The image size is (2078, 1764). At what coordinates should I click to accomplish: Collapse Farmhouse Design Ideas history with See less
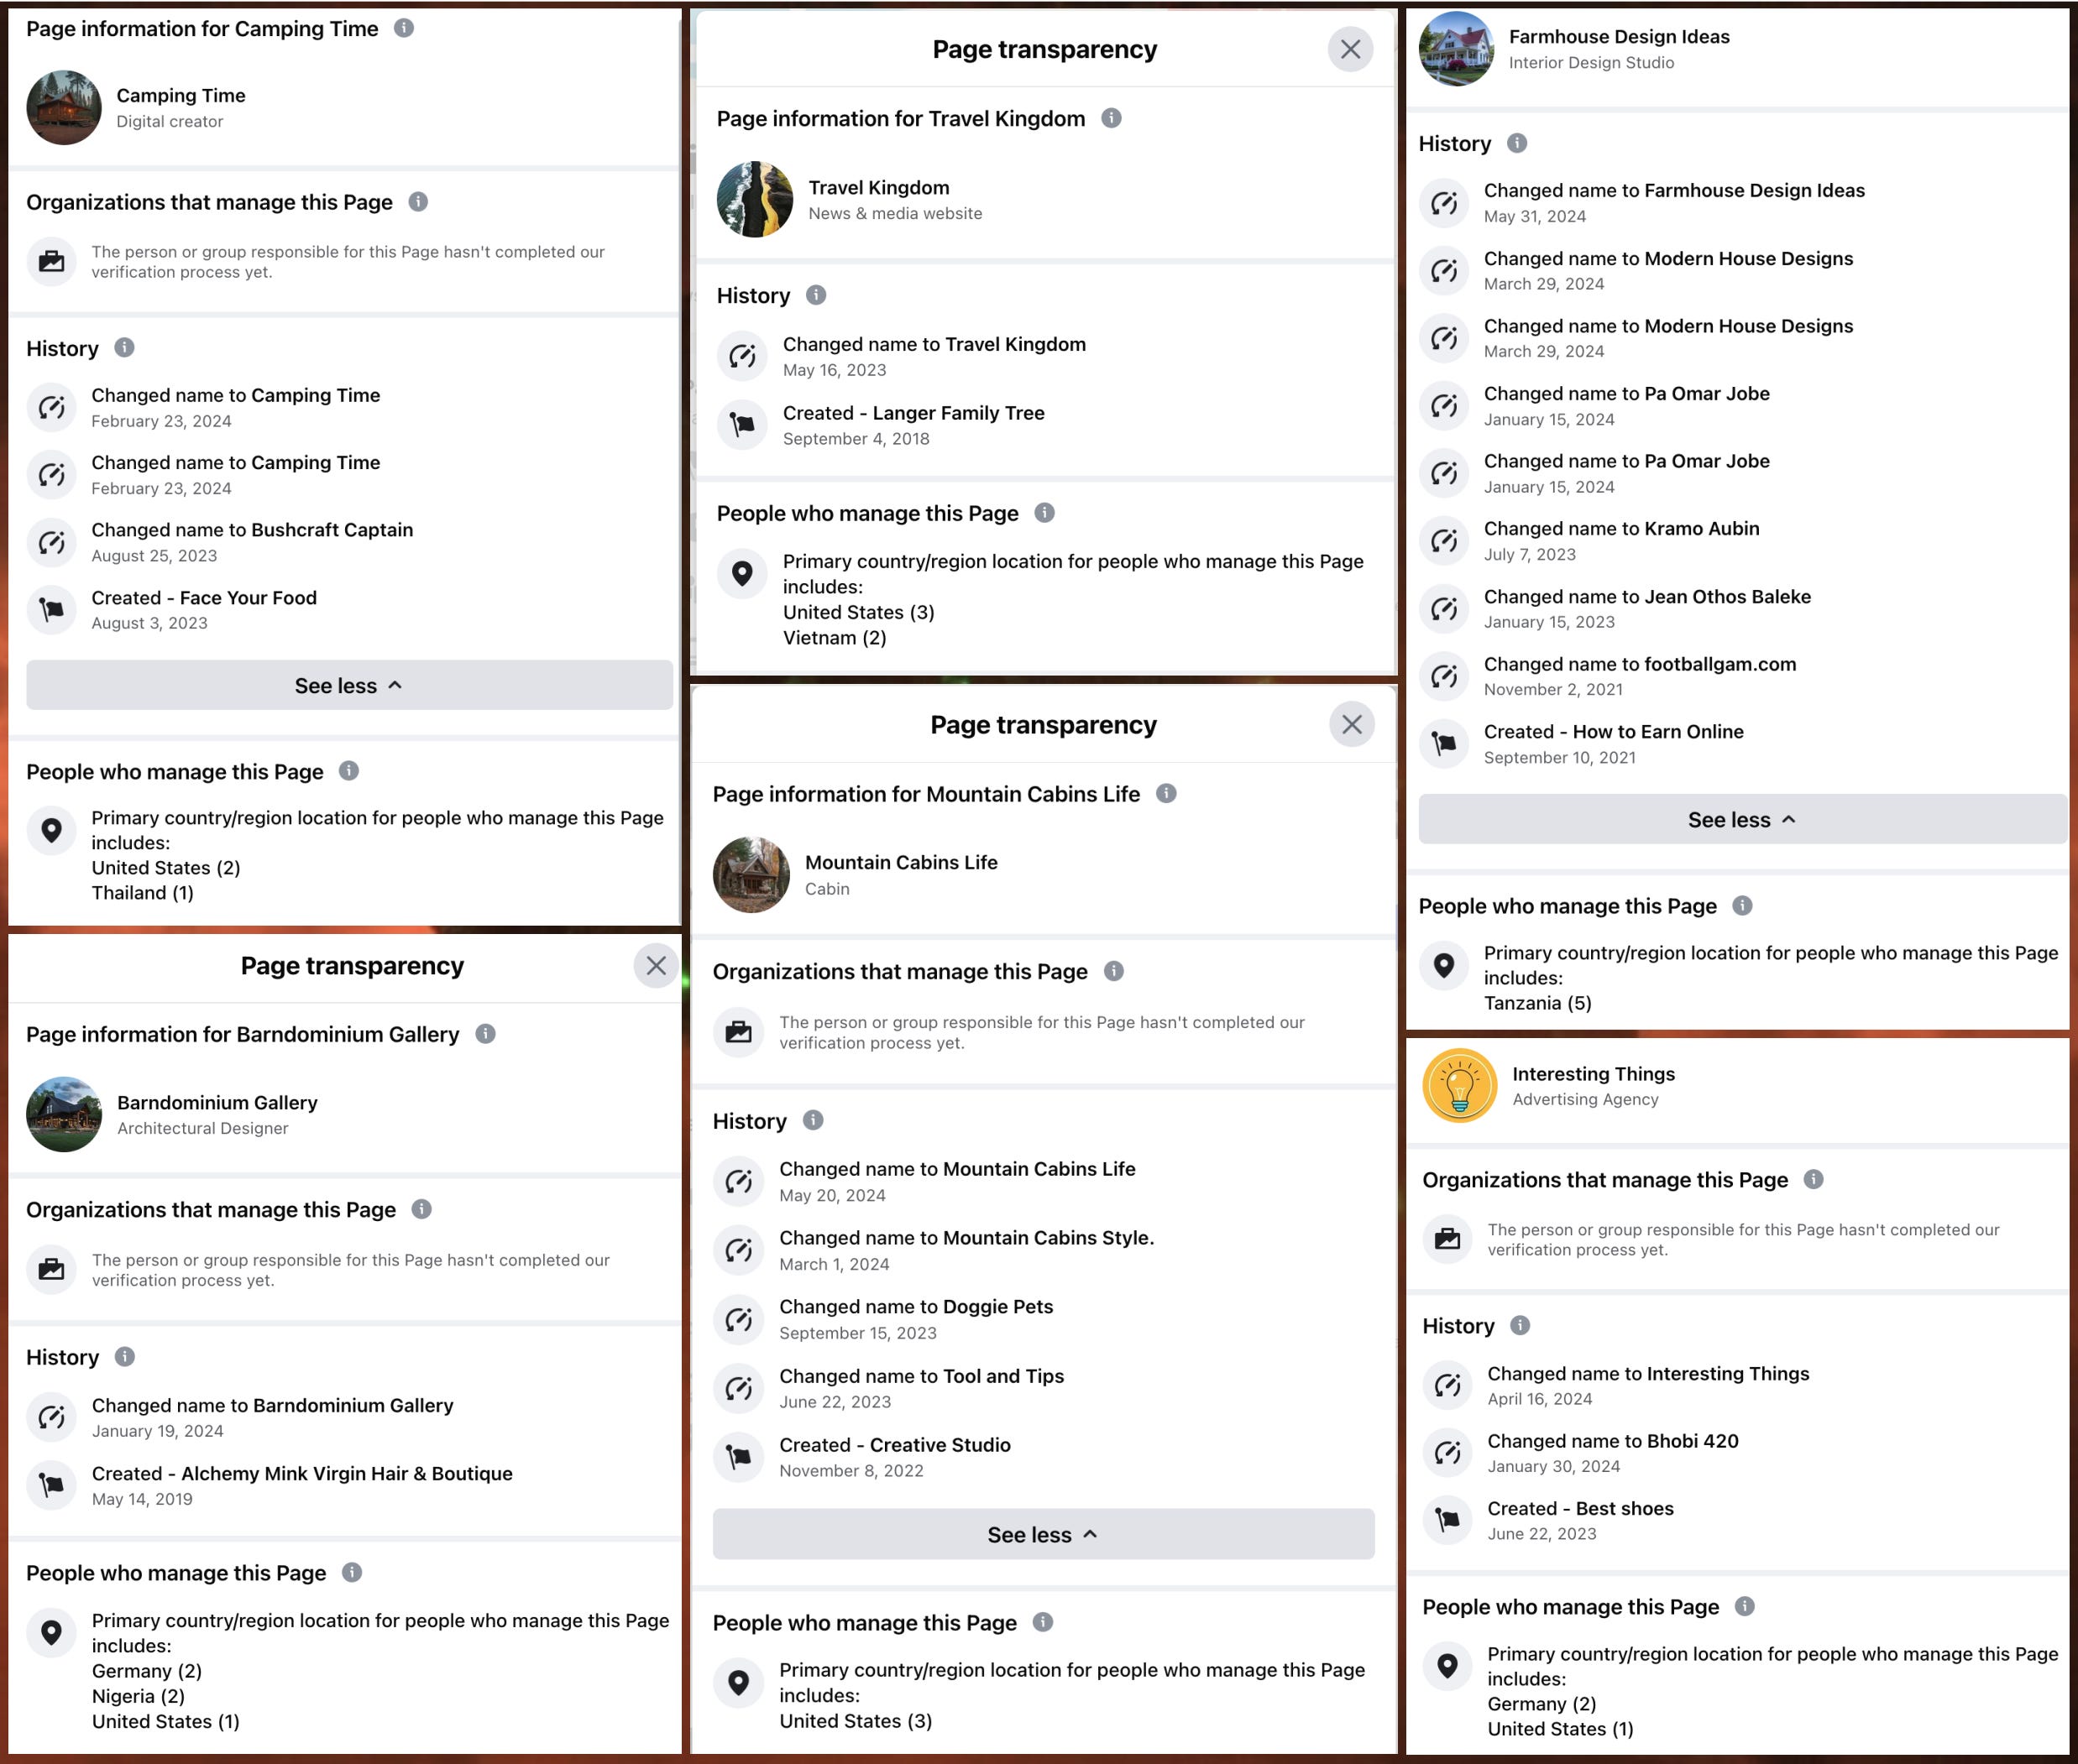(1742, 819)
